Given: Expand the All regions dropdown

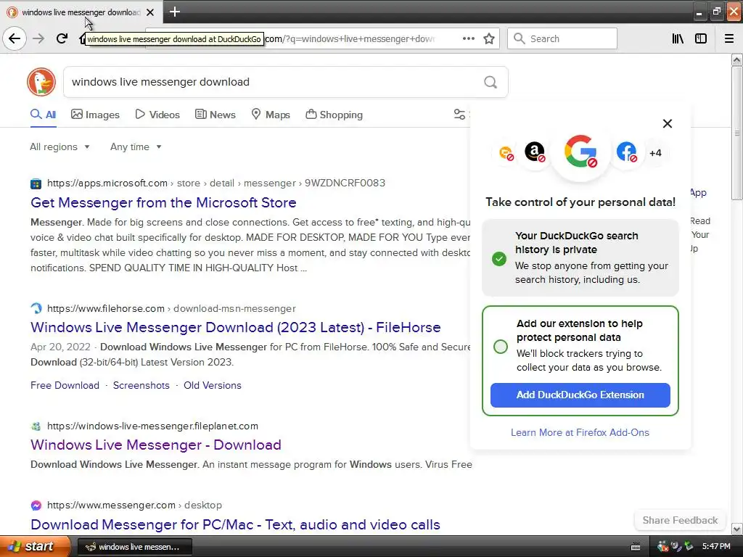Looking at the screenshot, I should pyautogui.click(x=59, y=147).
